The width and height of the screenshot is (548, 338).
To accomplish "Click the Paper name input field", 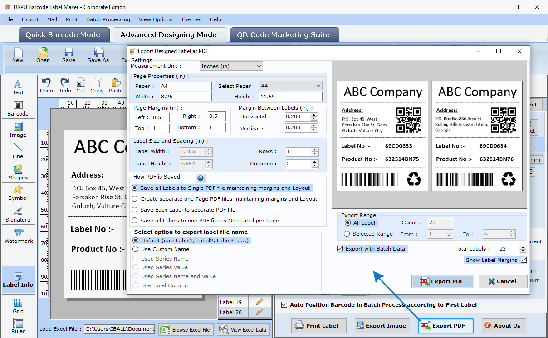I will pos(186,86).
